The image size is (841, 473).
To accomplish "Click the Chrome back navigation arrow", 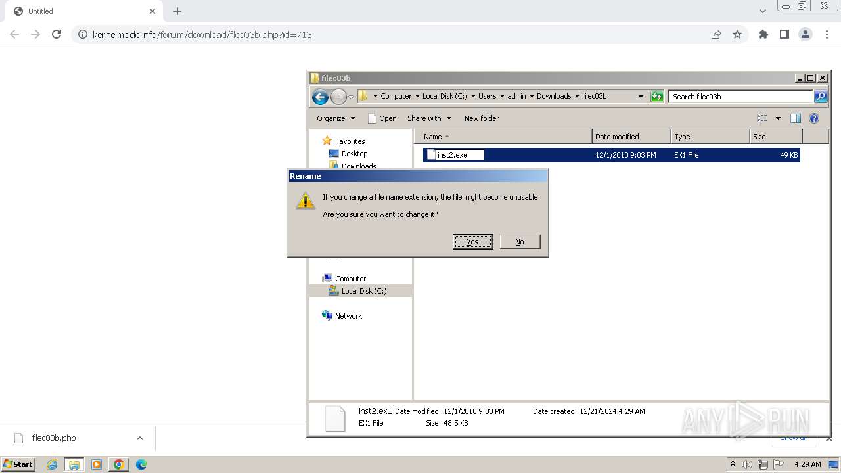I will click(x=14, y=34).
